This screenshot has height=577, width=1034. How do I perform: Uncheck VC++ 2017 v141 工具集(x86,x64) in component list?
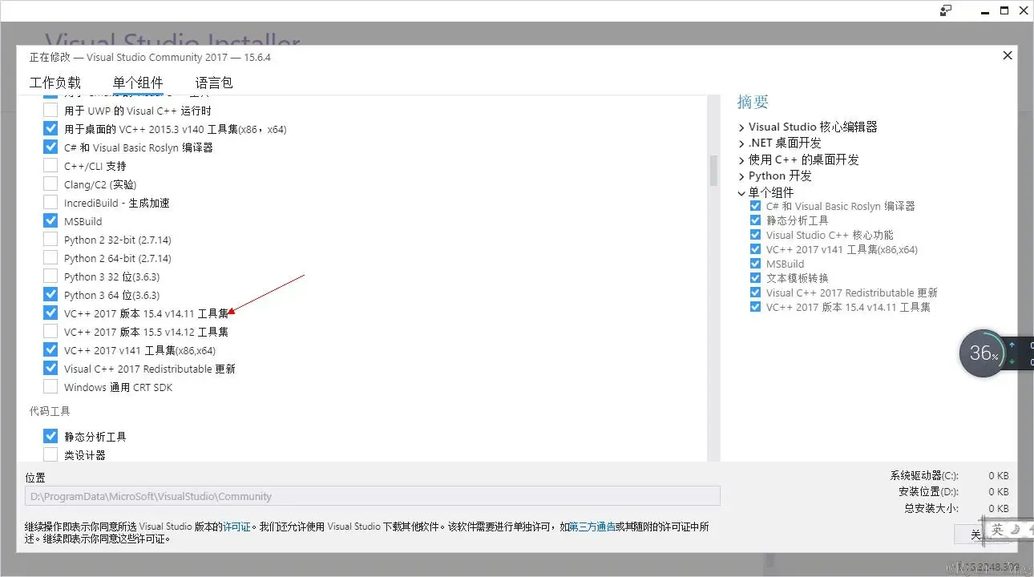coord(50,350)
